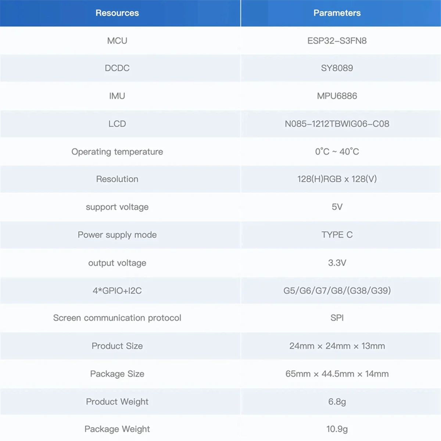Select the MCU row label

[x=117, y=41]
